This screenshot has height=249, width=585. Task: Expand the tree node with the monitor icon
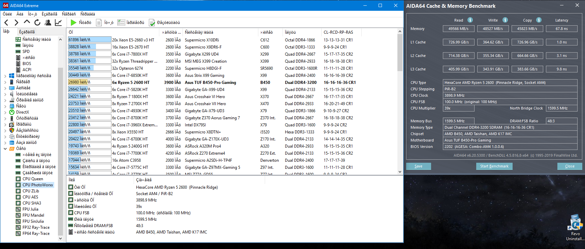click(5, 88)
